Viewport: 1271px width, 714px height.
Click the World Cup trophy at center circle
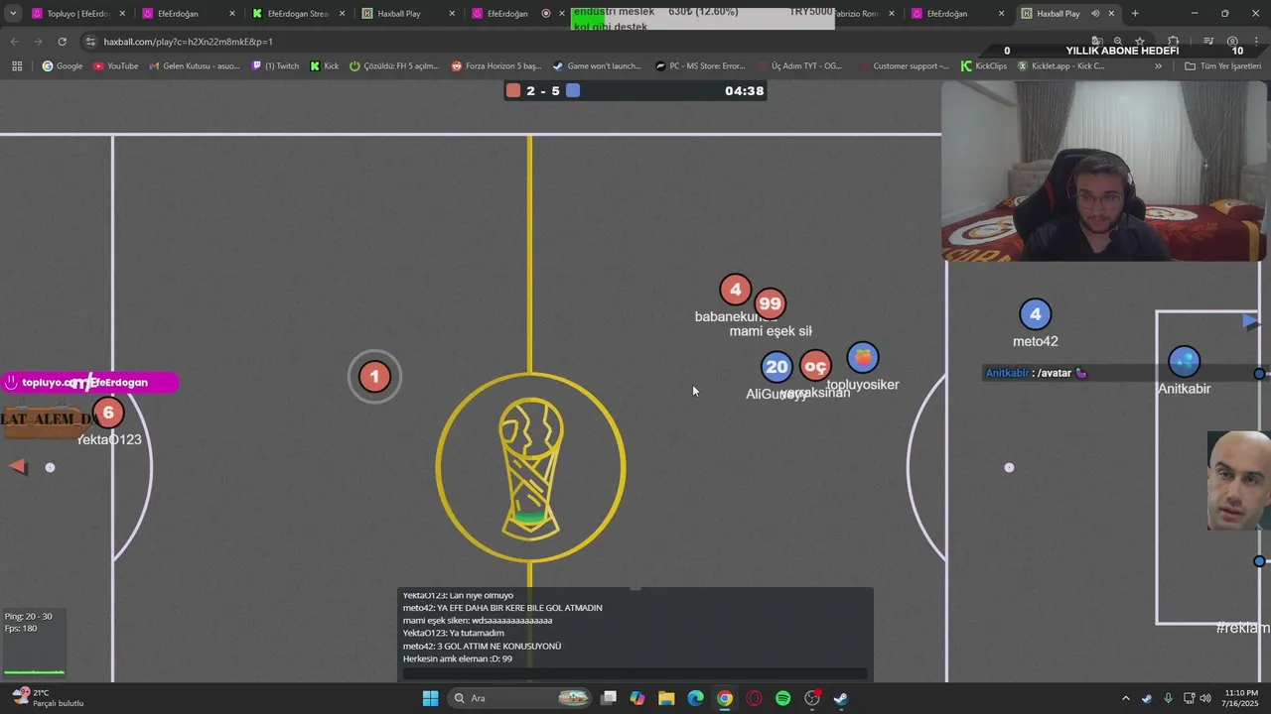click(x=530, y=467)
